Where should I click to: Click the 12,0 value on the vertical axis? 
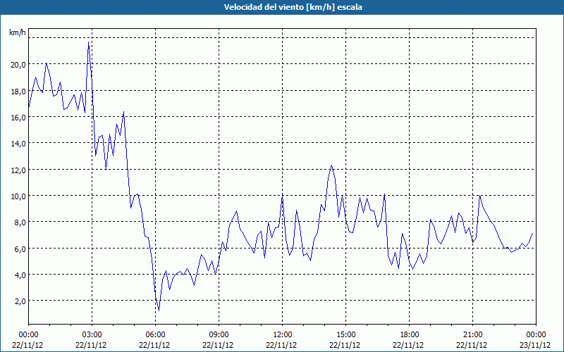pos(18,170)
